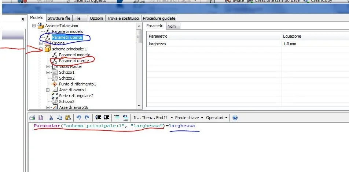
Task: Select Parametri modello under schema principale:1
Action: point(74,55)
